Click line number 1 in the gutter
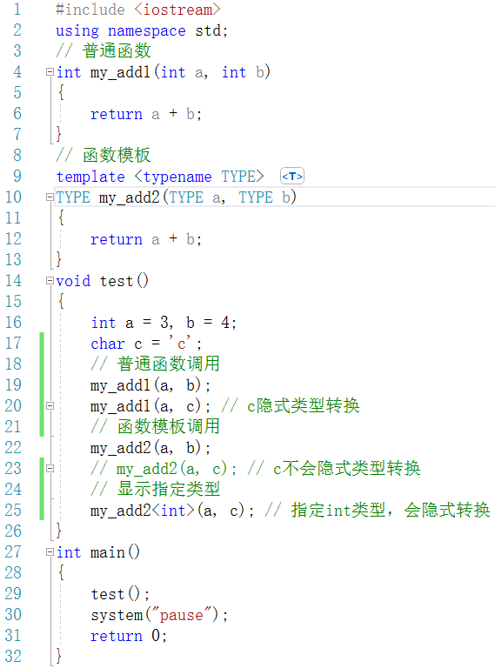 pos(17,10)
